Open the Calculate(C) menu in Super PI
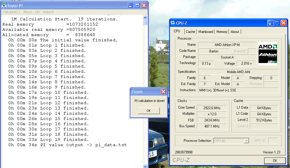This screenshot has height=168, width=290. tap(11, 12)
